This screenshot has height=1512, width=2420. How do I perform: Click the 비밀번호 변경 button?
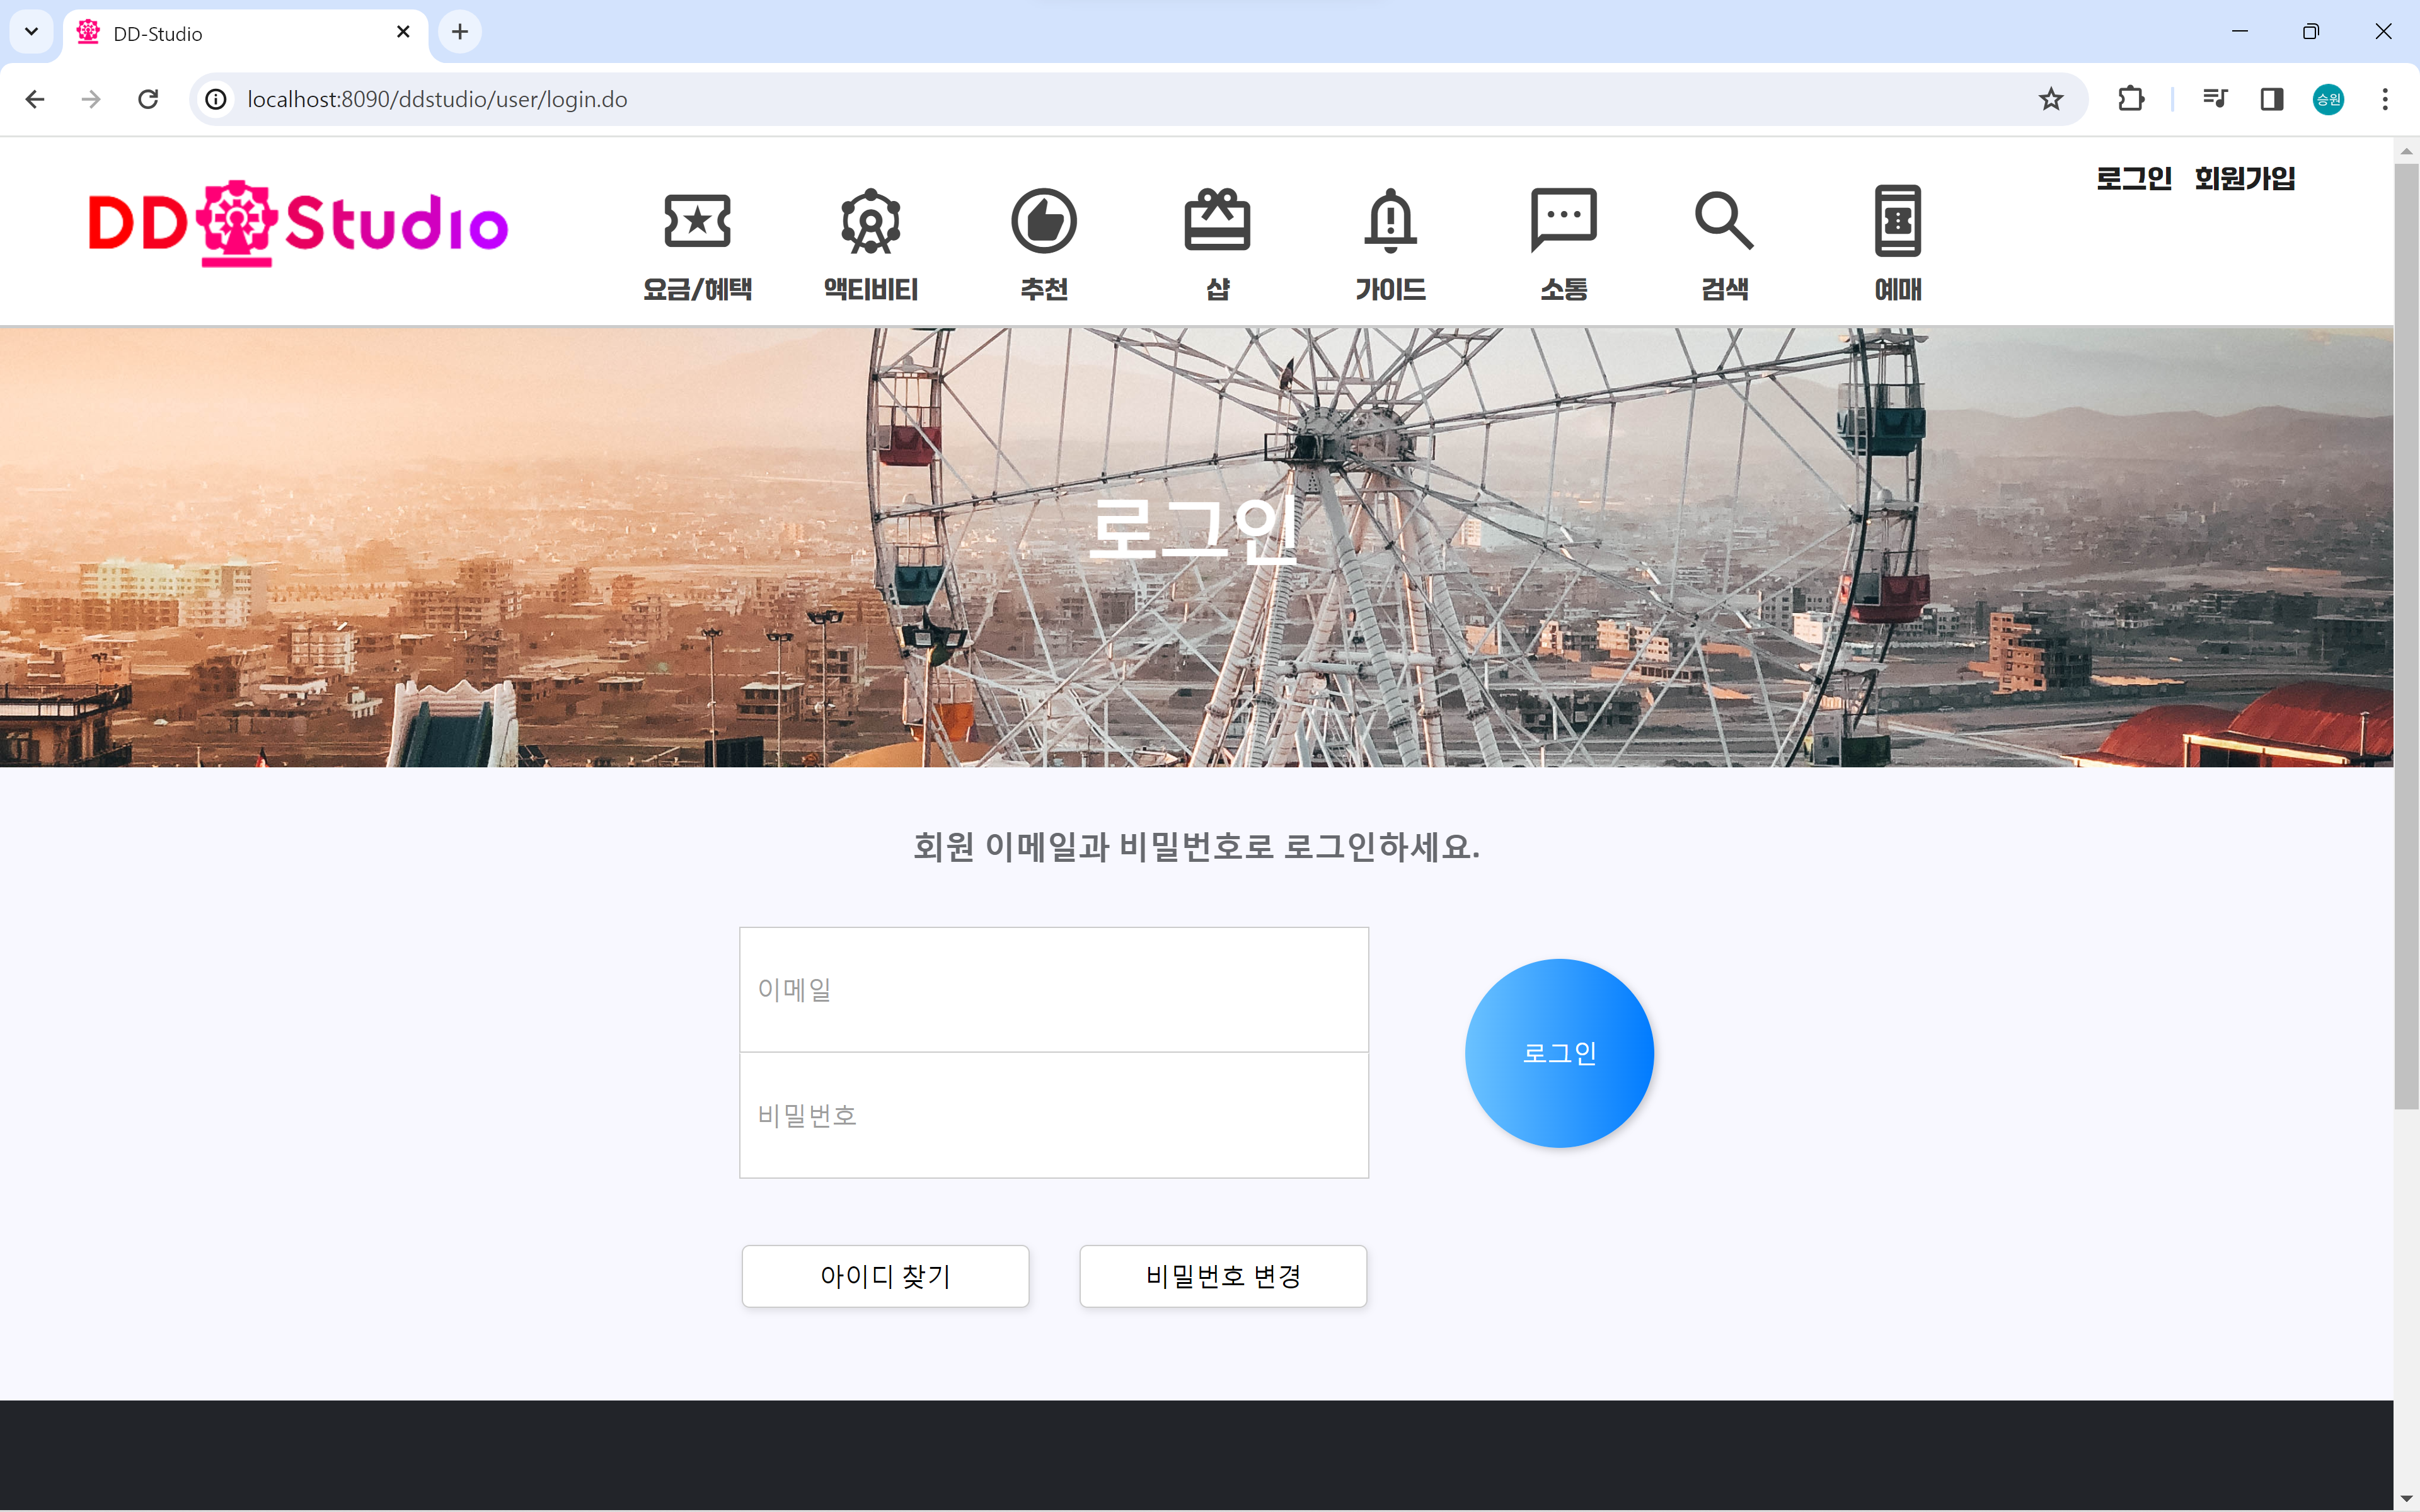click(1223, 1276)
